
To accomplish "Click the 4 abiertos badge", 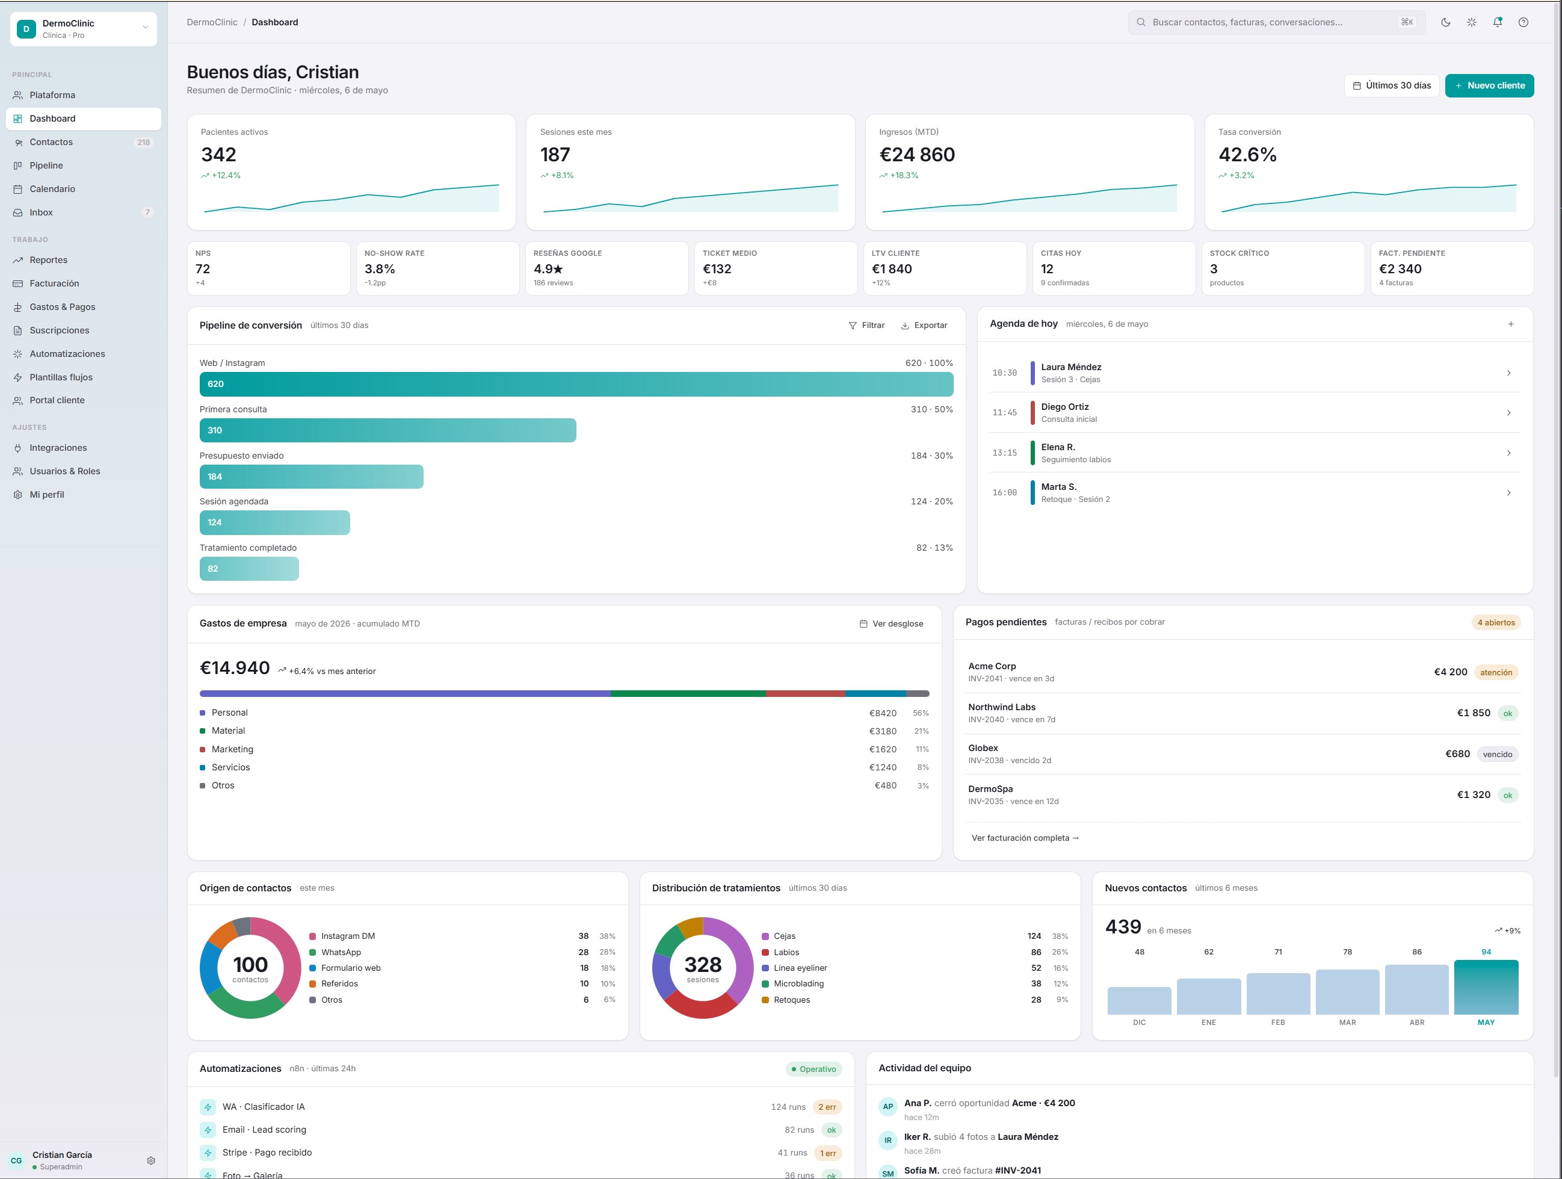I will (1496, 622).
